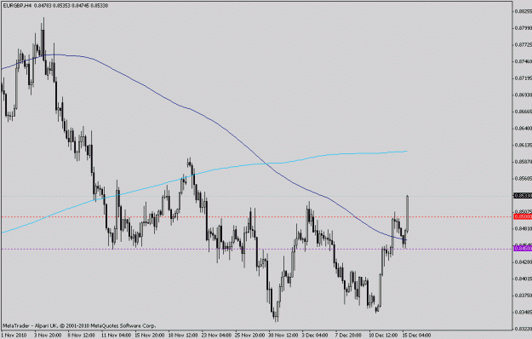
Task: Click the 0.86135 price axis label
Action: pyautogui.click(x=523, y=145)
